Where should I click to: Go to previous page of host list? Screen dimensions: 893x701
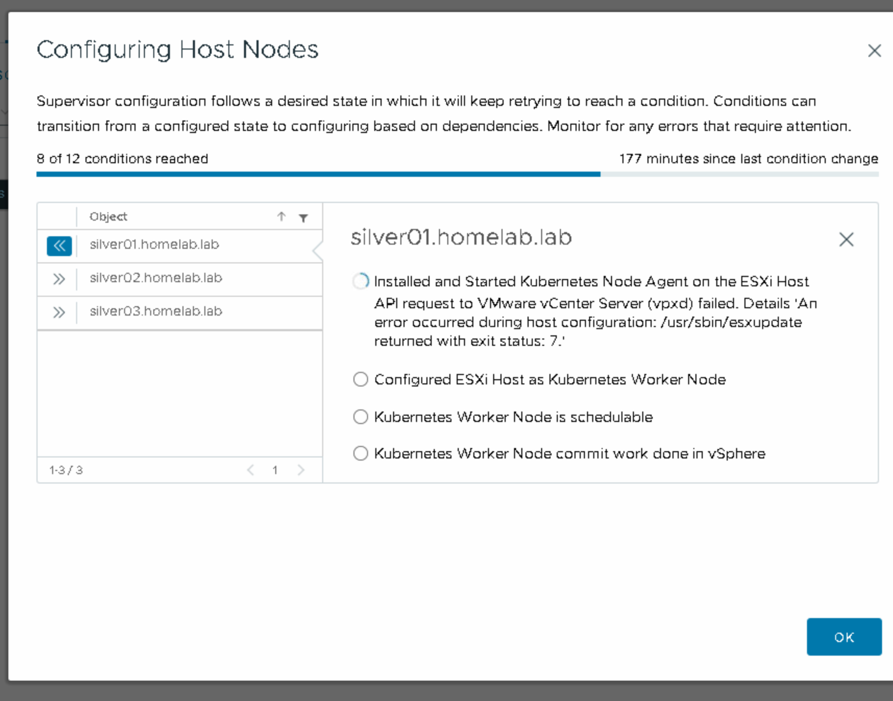[x=251, y=470]
